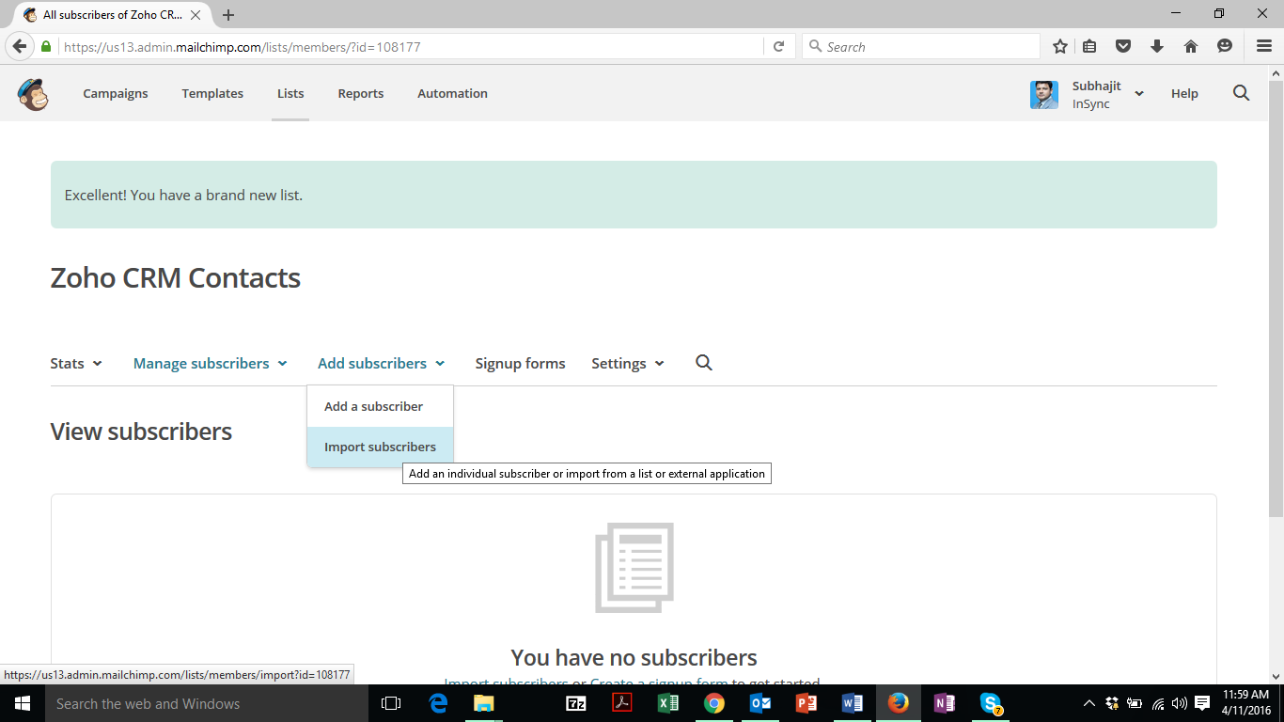The height and width of the screenshot is (722, 1284).
Task: Open the Mailchimp search magnifier in the top navigation
Action: [x=1241, y=93]
